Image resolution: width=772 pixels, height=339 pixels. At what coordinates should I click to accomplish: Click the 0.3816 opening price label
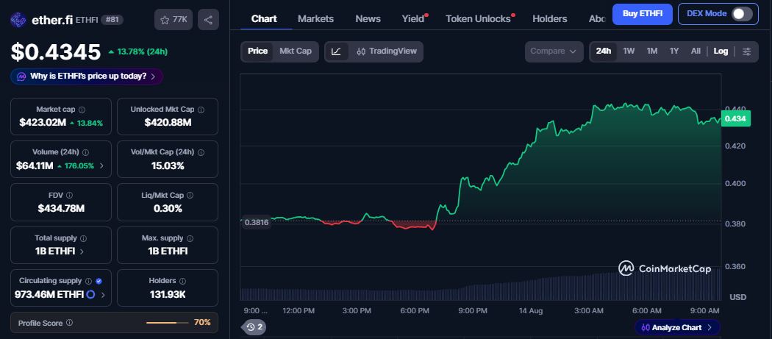coord(256,222)
